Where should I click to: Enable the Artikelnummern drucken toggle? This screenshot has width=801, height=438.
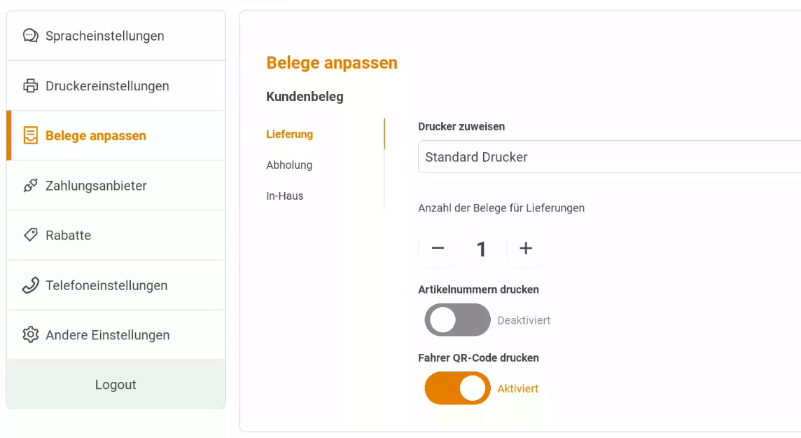coord(457,320)
